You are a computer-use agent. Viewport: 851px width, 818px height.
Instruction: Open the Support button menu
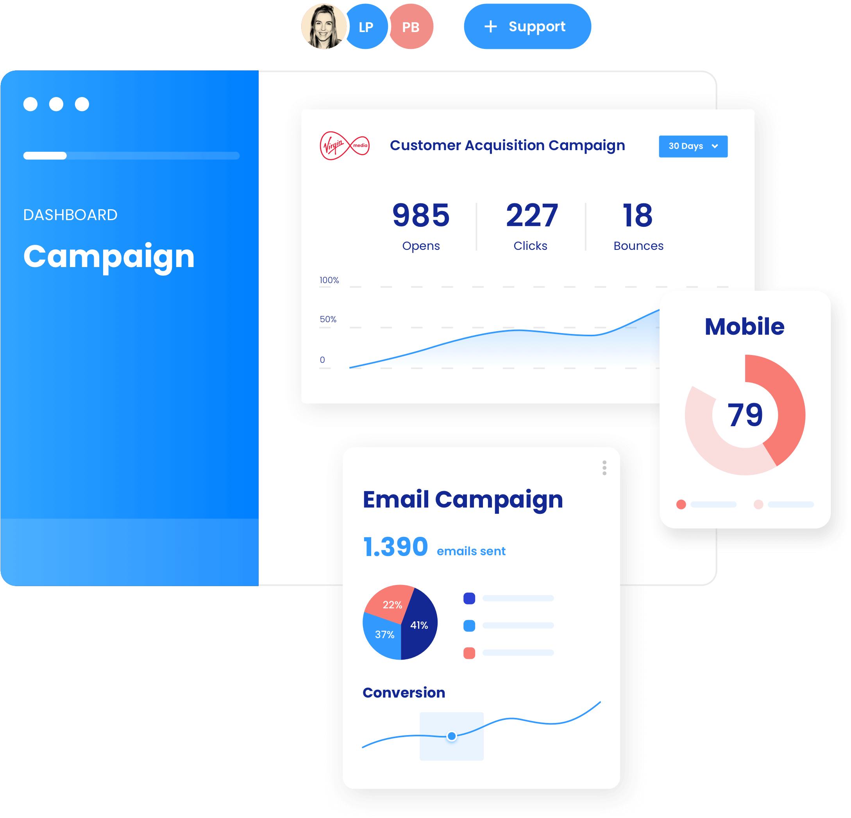(527, 27)
